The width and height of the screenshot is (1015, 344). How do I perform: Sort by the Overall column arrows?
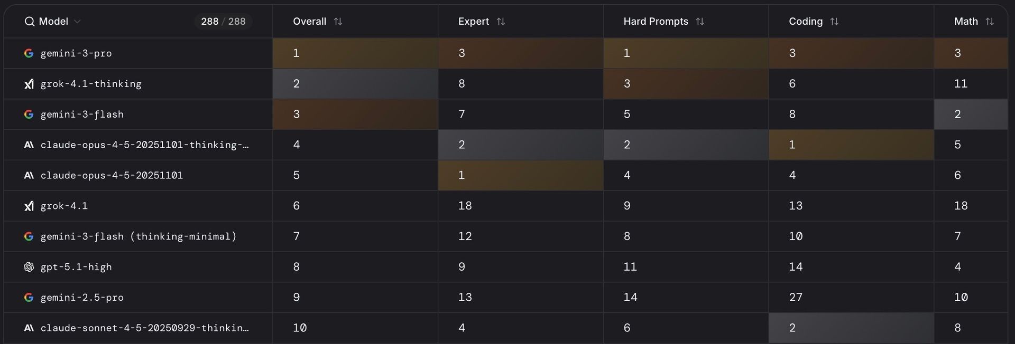pyautogui.click(x=338, y=22)
